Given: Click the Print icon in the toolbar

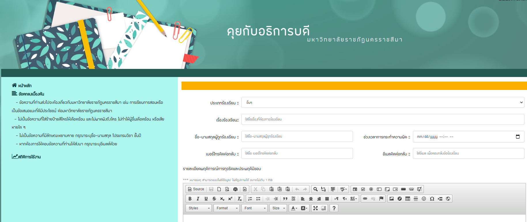Looking at the screenshot, I should [x=235, y=189].
